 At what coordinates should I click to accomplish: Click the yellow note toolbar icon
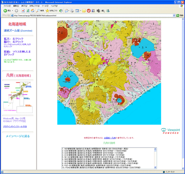[84, 11]
